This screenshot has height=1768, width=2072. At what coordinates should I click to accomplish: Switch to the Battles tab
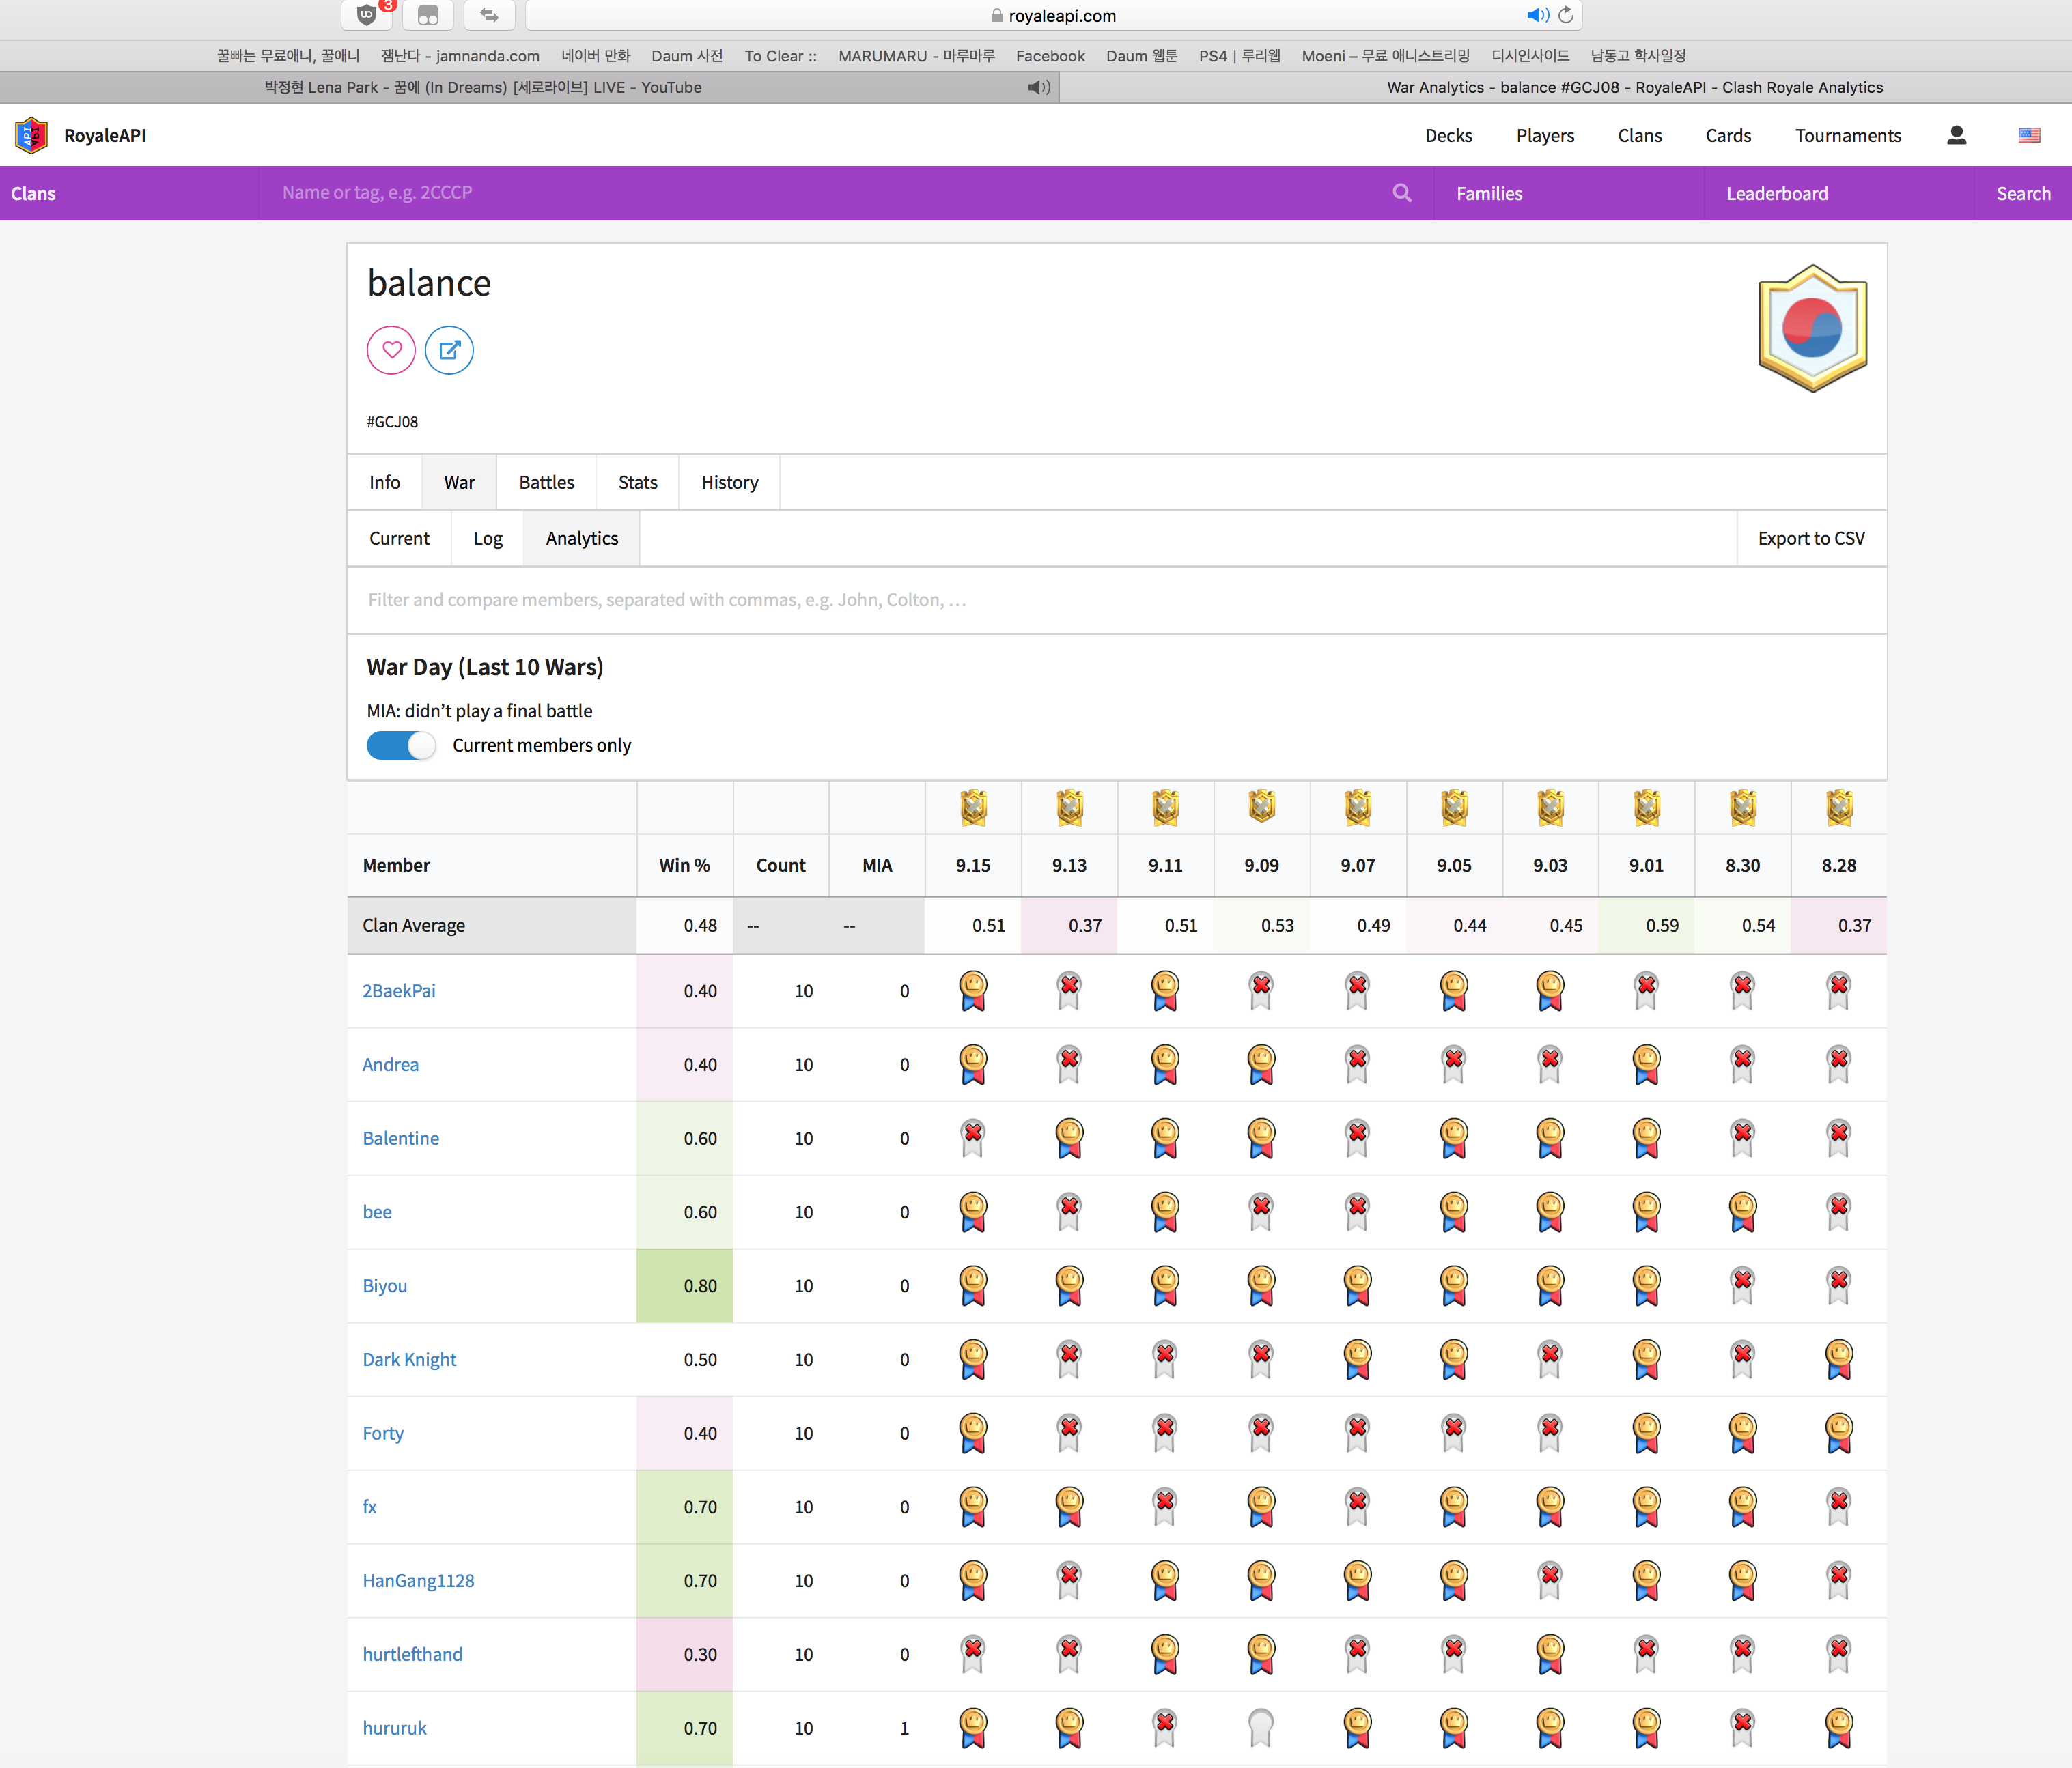point(546,483)
